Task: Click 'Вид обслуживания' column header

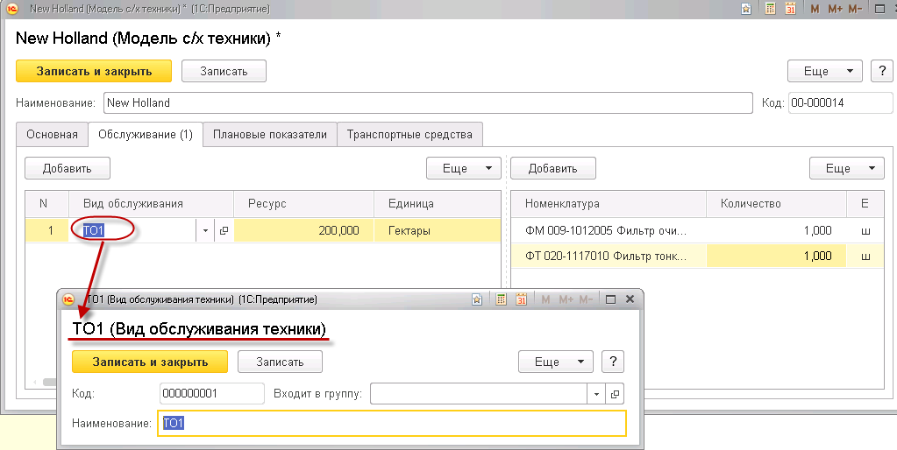Action: [151, 204]
